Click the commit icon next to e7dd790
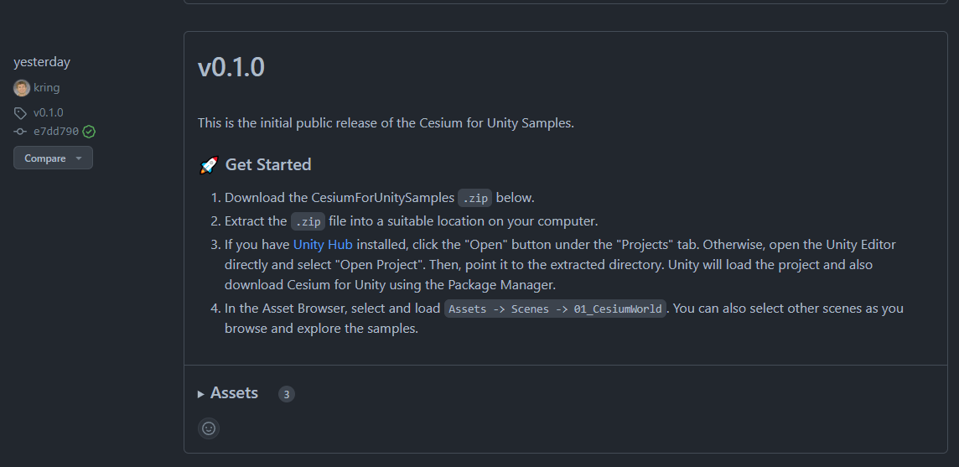 pos(20,132)
